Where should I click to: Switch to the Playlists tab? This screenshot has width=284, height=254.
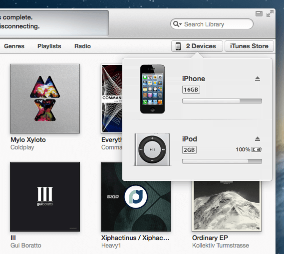[49, 46]
